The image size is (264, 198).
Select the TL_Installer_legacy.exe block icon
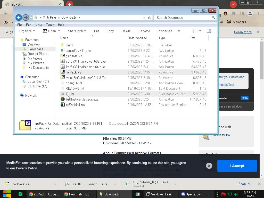pos(63,99)
